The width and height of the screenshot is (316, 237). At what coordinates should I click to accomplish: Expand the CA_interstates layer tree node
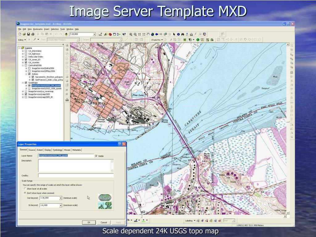coord(23,51)
